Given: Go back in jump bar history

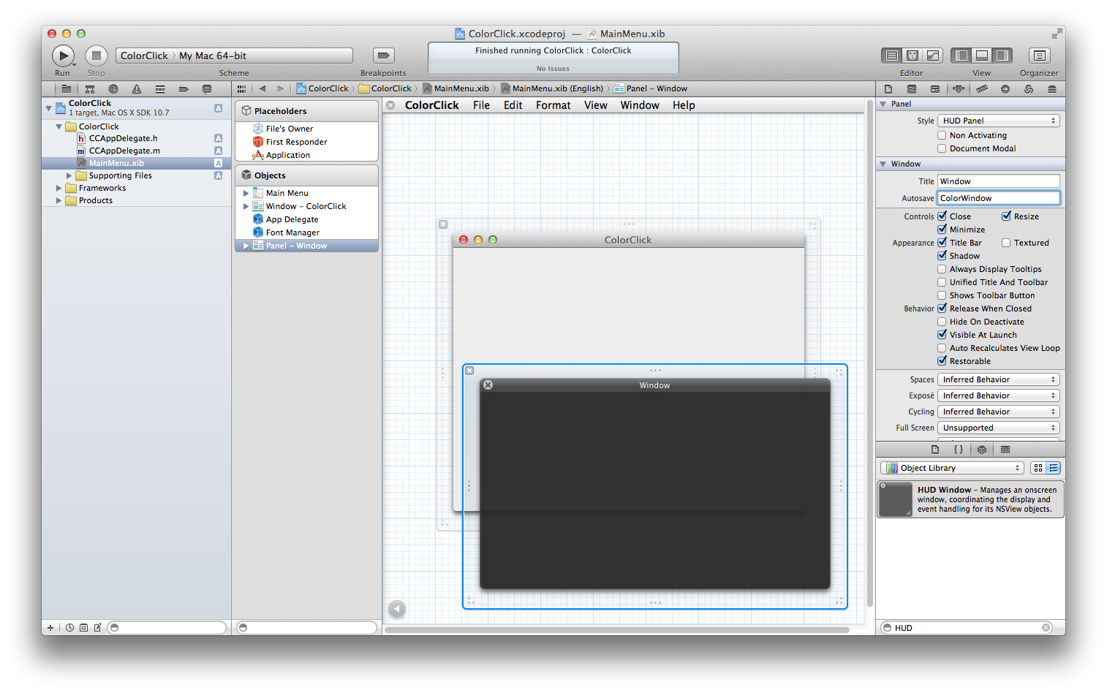Looking at the screenshot, I should [x=262, y=89].
